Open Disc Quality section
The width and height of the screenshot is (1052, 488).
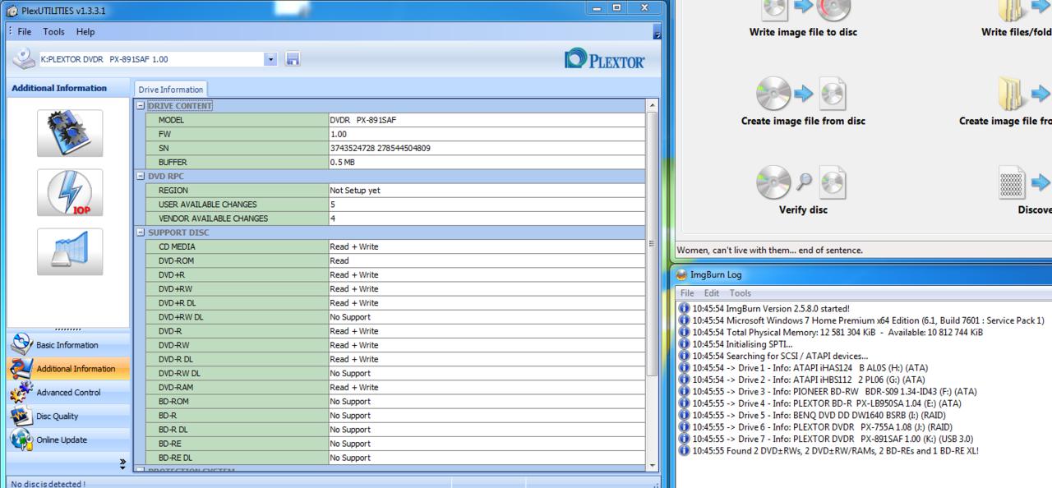[57, 417]
